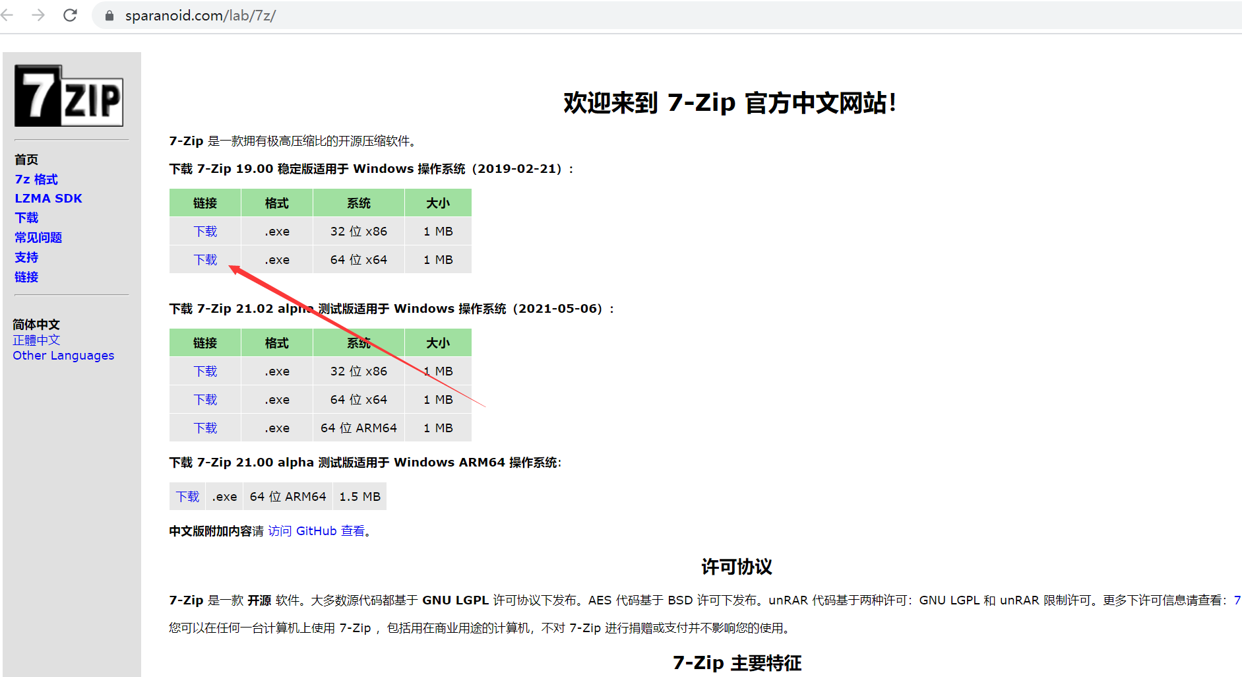This screenshot has width=1242, height=677.
Task: Click the 7-Zip logo image
Action: [69, 96]
